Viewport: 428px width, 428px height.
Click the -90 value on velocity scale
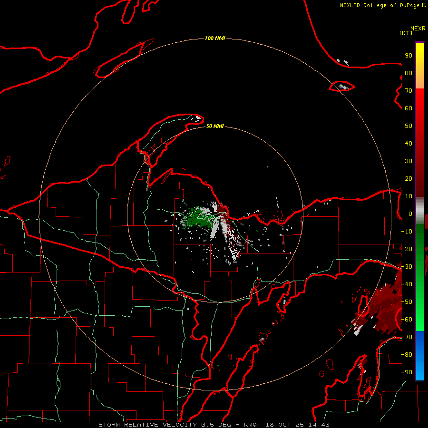click(407, 372)
